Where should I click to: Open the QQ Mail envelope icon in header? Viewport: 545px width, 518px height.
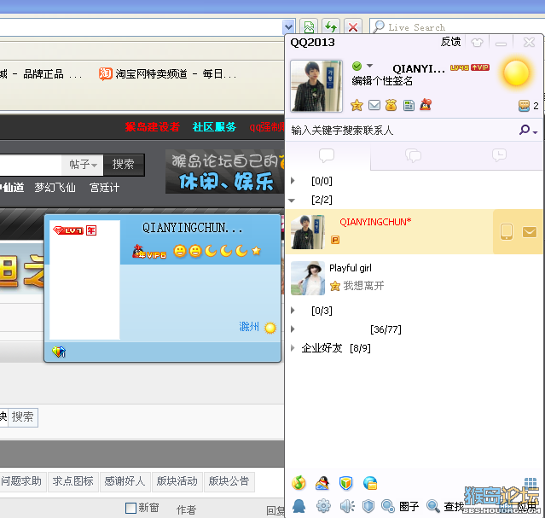click(x=374, y=105)
